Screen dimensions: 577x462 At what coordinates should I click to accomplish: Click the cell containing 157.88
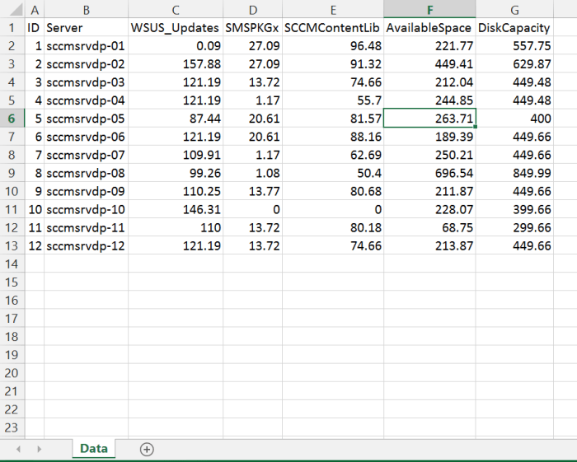175,63
